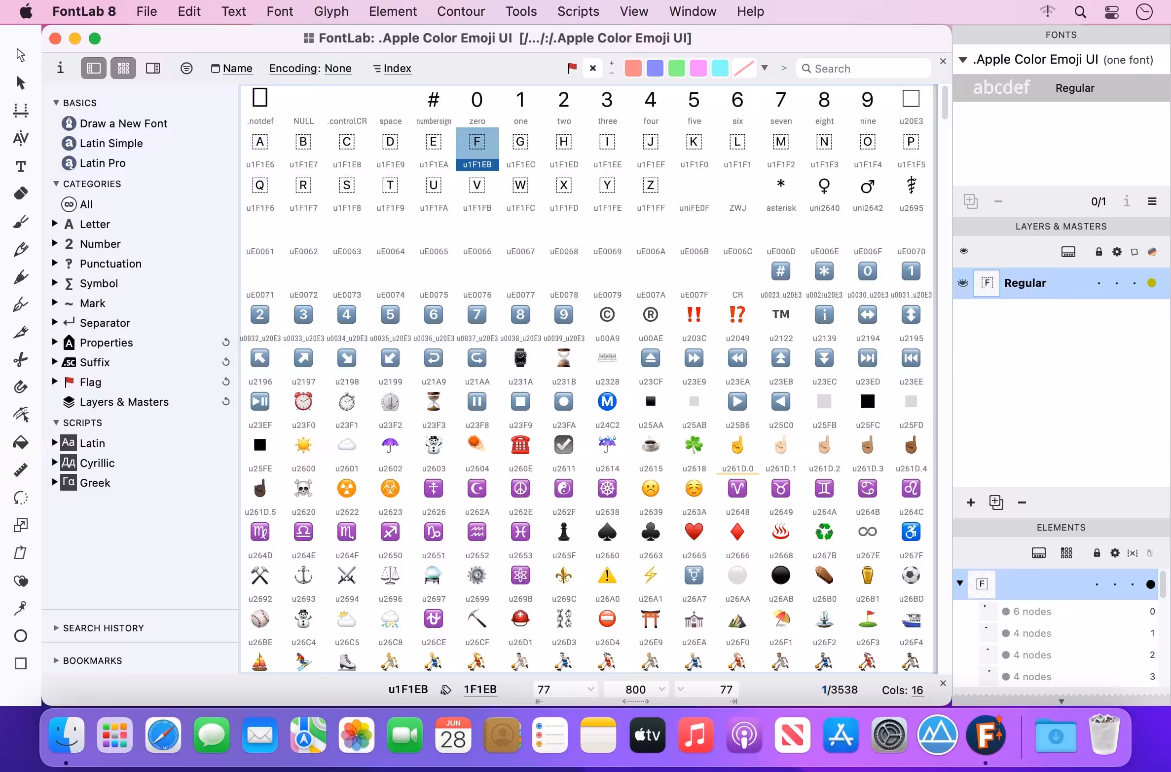This screenshot has width=1171, height=772.
Task: Select the Text tool in left toolbar
Action: 21,166
